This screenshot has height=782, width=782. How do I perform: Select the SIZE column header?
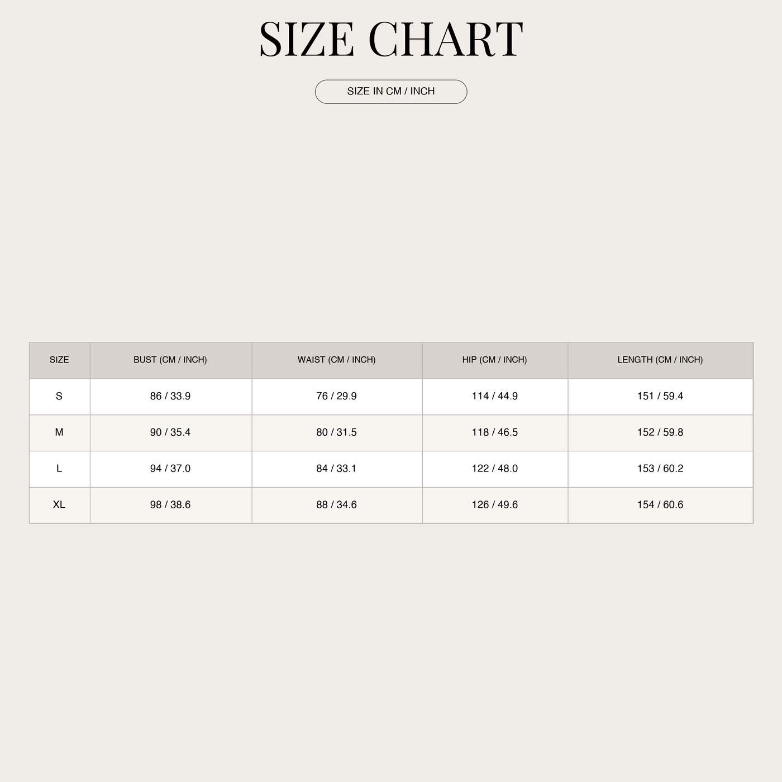[59, 360]
